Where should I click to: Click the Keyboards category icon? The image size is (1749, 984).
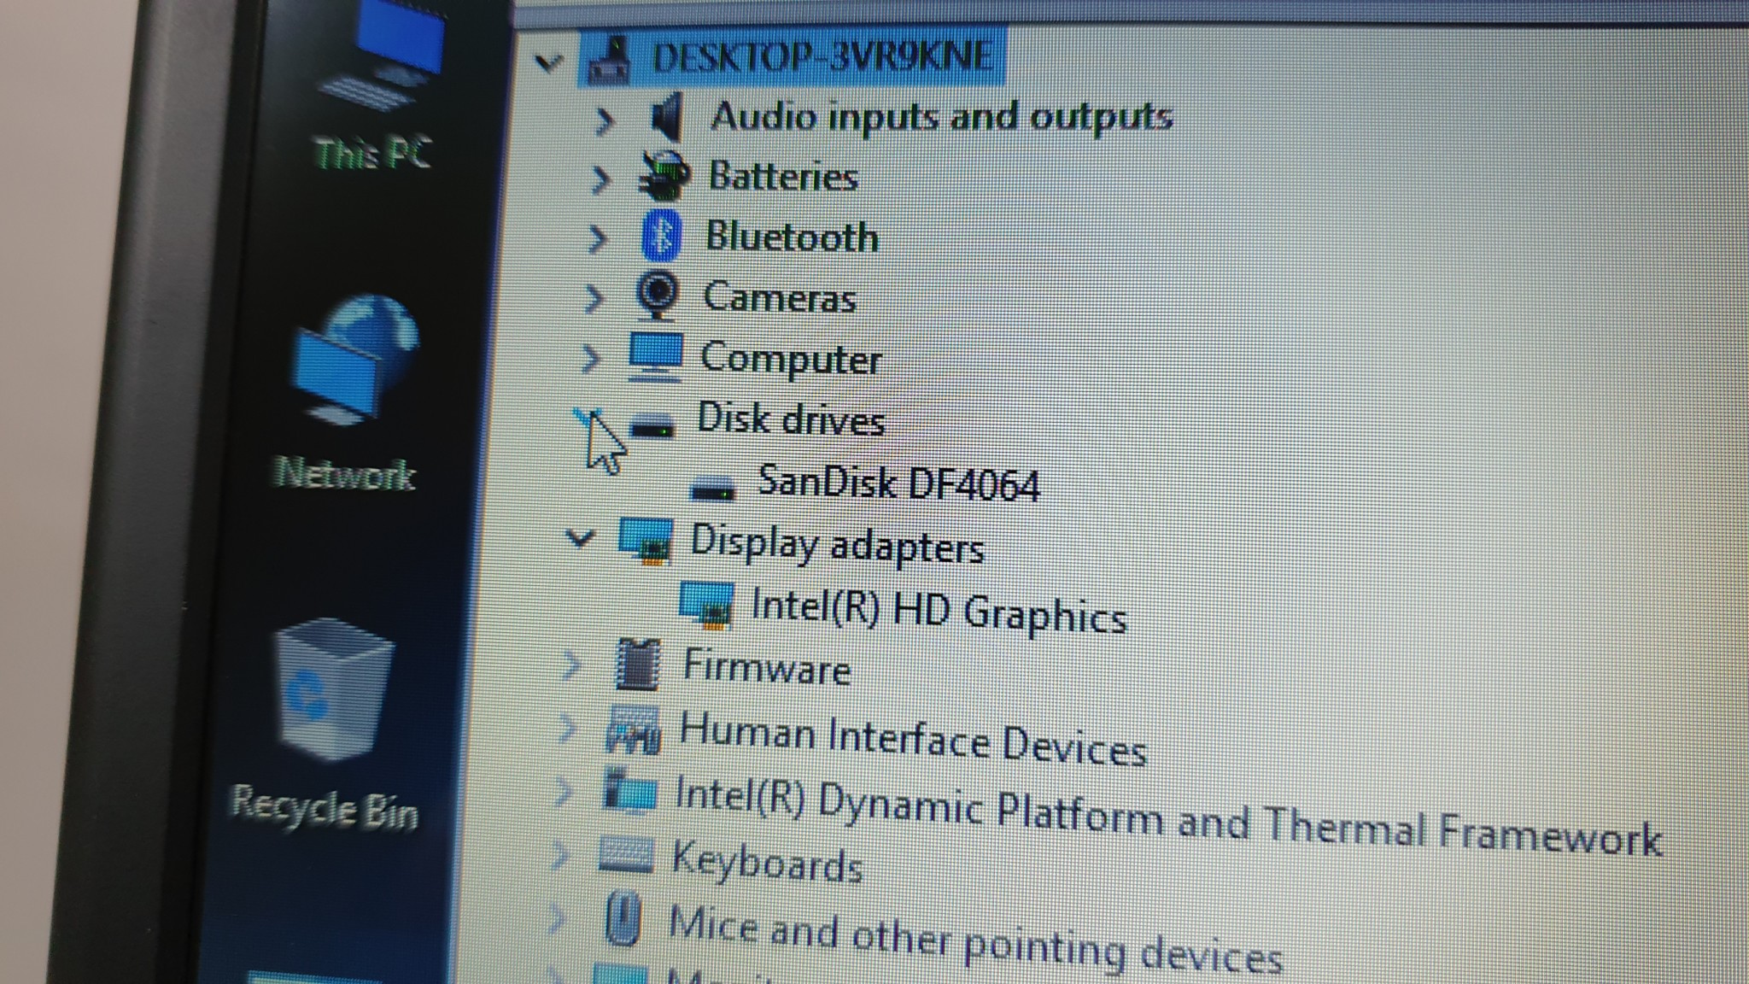pos(626,855)
